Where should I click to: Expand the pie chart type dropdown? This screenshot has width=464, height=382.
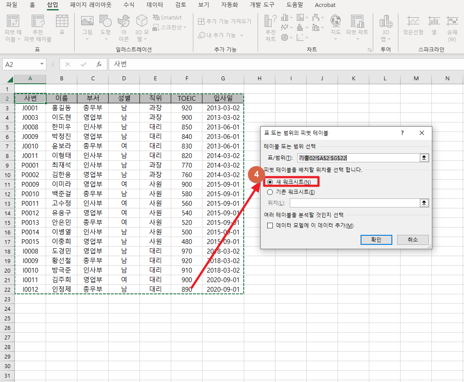(292, 37)
